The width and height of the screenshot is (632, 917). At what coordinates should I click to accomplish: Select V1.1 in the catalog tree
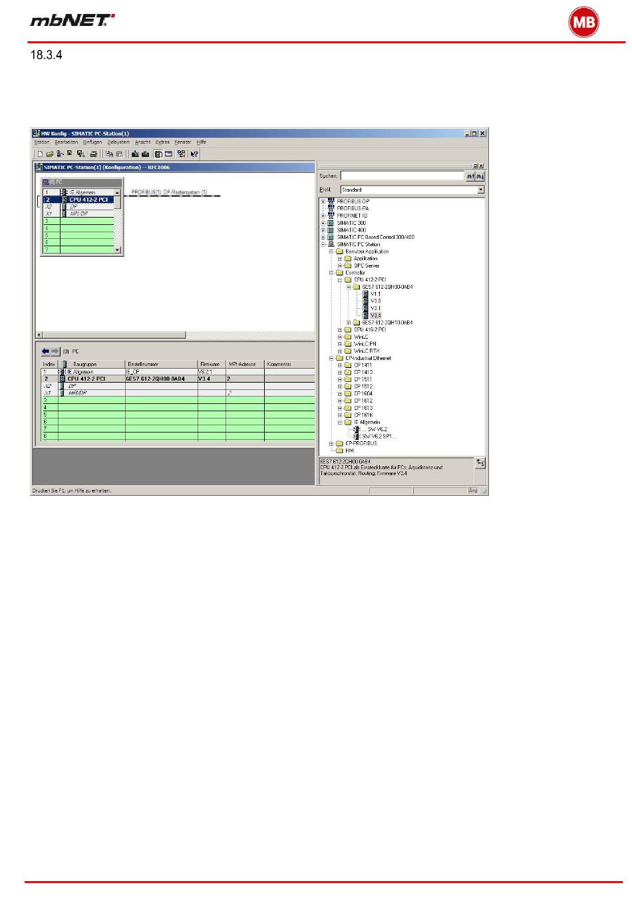pos(376,294)
